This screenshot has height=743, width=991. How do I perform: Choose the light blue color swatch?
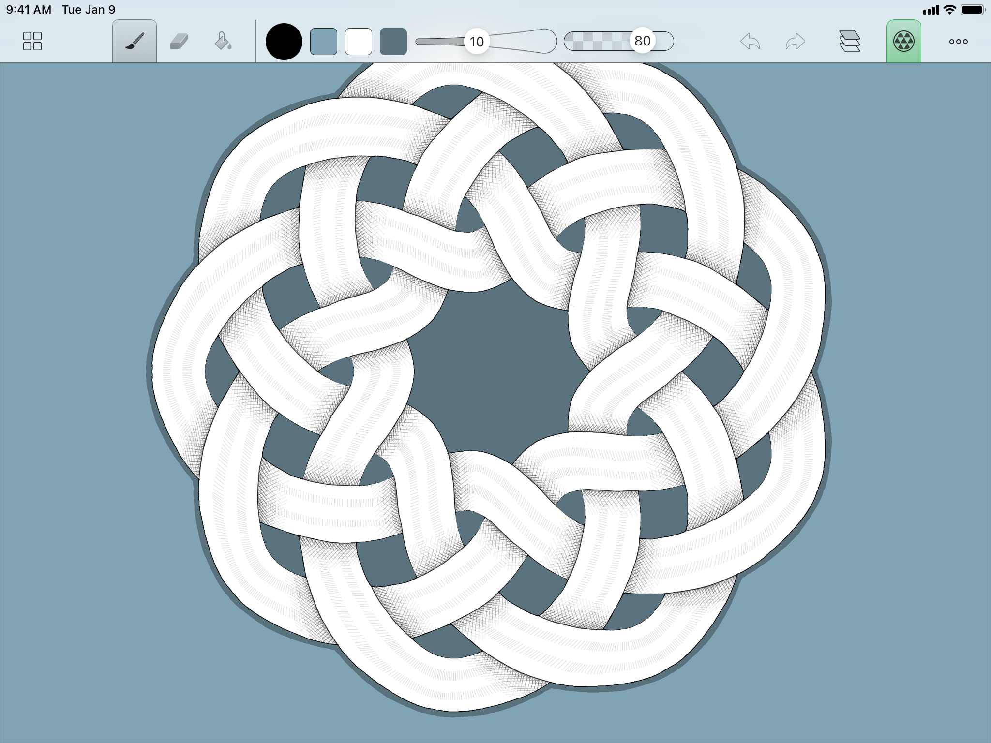click(x=324, y=41)
